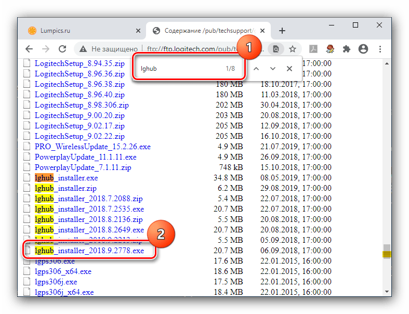Viewport: 409px width, 314px height.
Task: Click file icon beside PRO_WirelessUpdate_15.2.26.exe
Action: (27, 147)
